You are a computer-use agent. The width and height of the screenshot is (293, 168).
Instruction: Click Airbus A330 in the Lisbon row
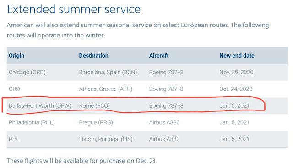(164, 139)
